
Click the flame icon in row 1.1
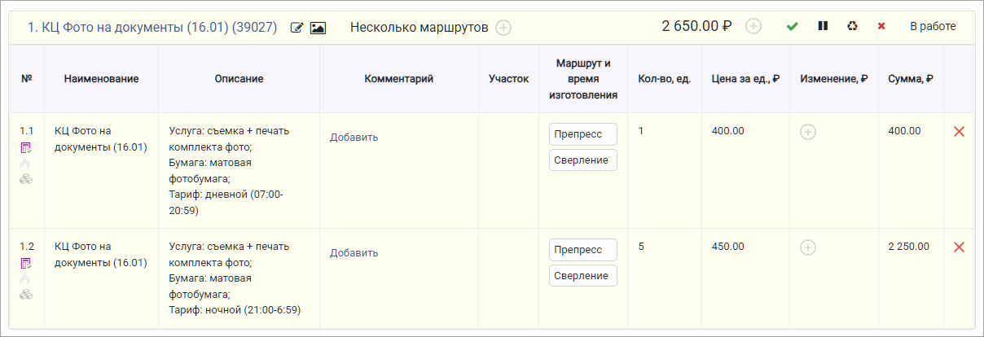(26, 164)
